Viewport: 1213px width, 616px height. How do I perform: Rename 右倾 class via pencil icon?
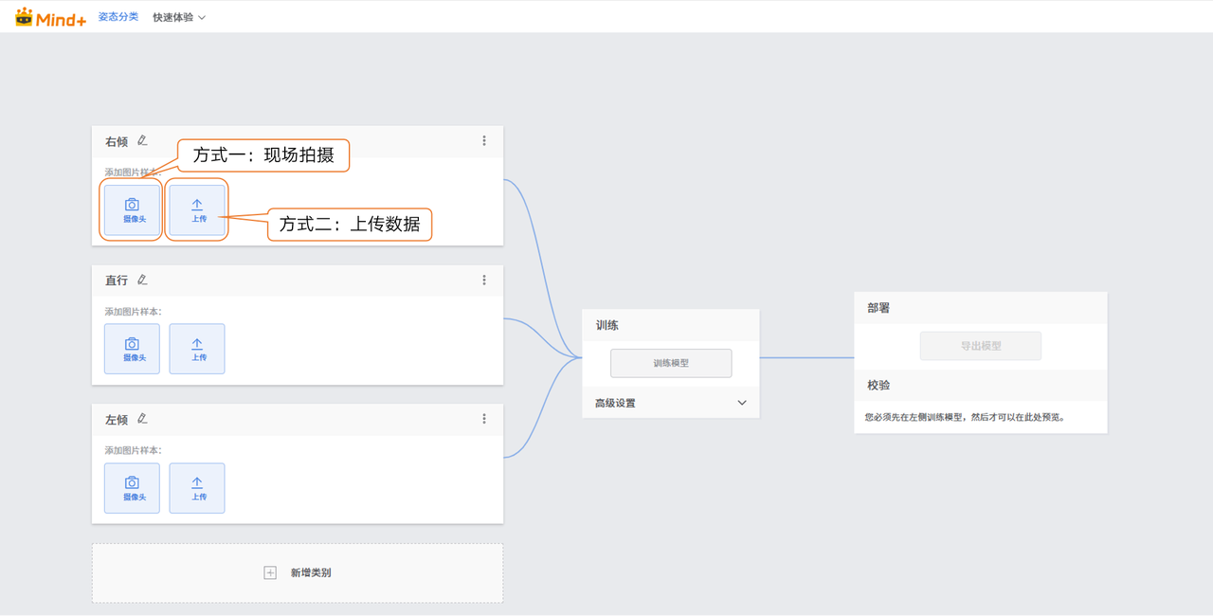point(142,141)
